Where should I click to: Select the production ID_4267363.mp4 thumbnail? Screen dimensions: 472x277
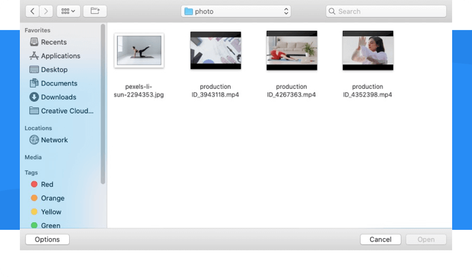tap(291, 51)
